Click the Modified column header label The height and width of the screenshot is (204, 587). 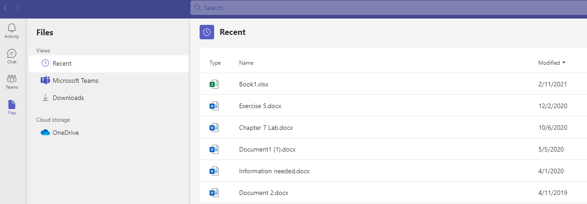tap(549, 63)
